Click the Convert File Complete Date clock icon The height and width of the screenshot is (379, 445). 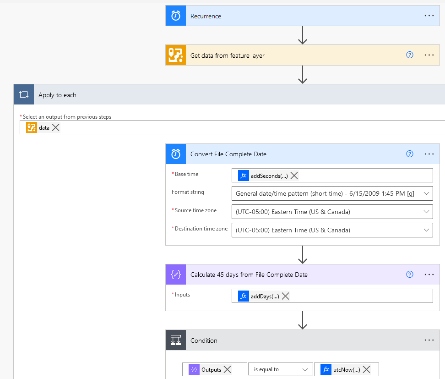click(176, 154)
